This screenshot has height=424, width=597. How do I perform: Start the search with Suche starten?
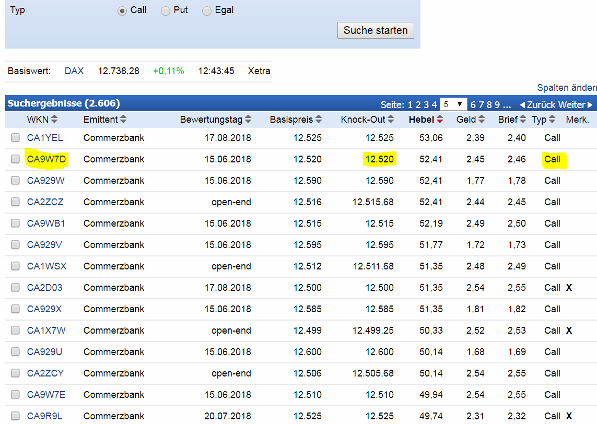376,30
